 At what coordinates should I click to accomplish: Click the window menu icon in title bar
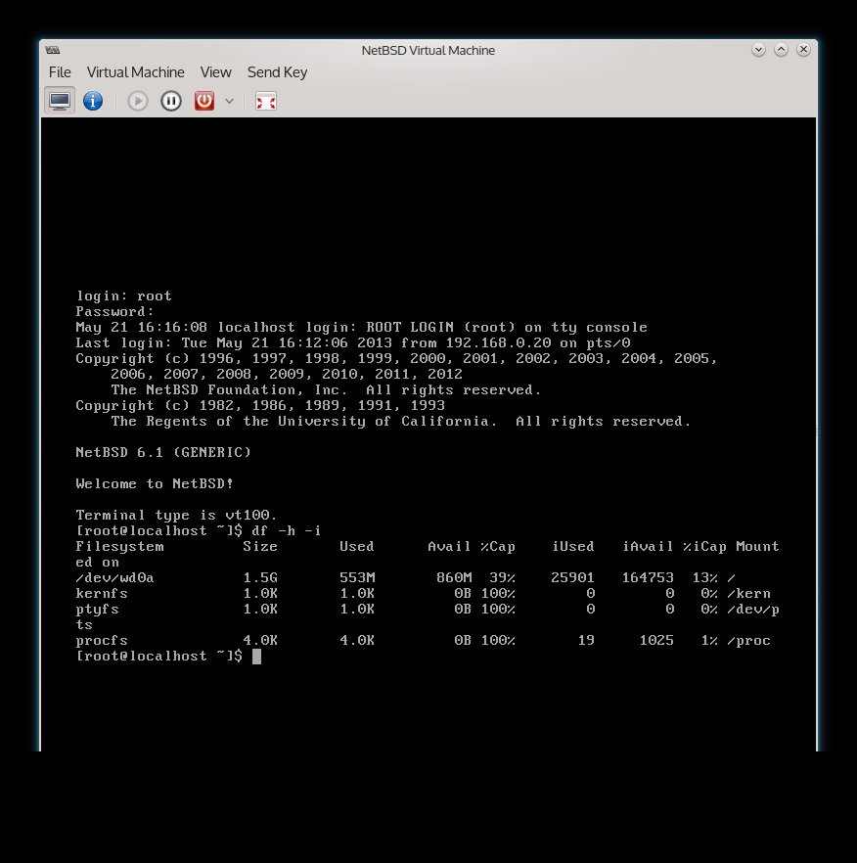point(53,50)
